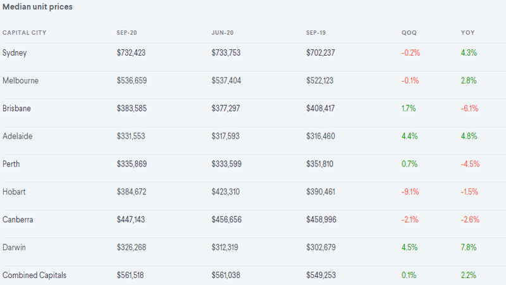
Task: Click Darwin's 7.8% YOY value
Action: coord(469,247)
